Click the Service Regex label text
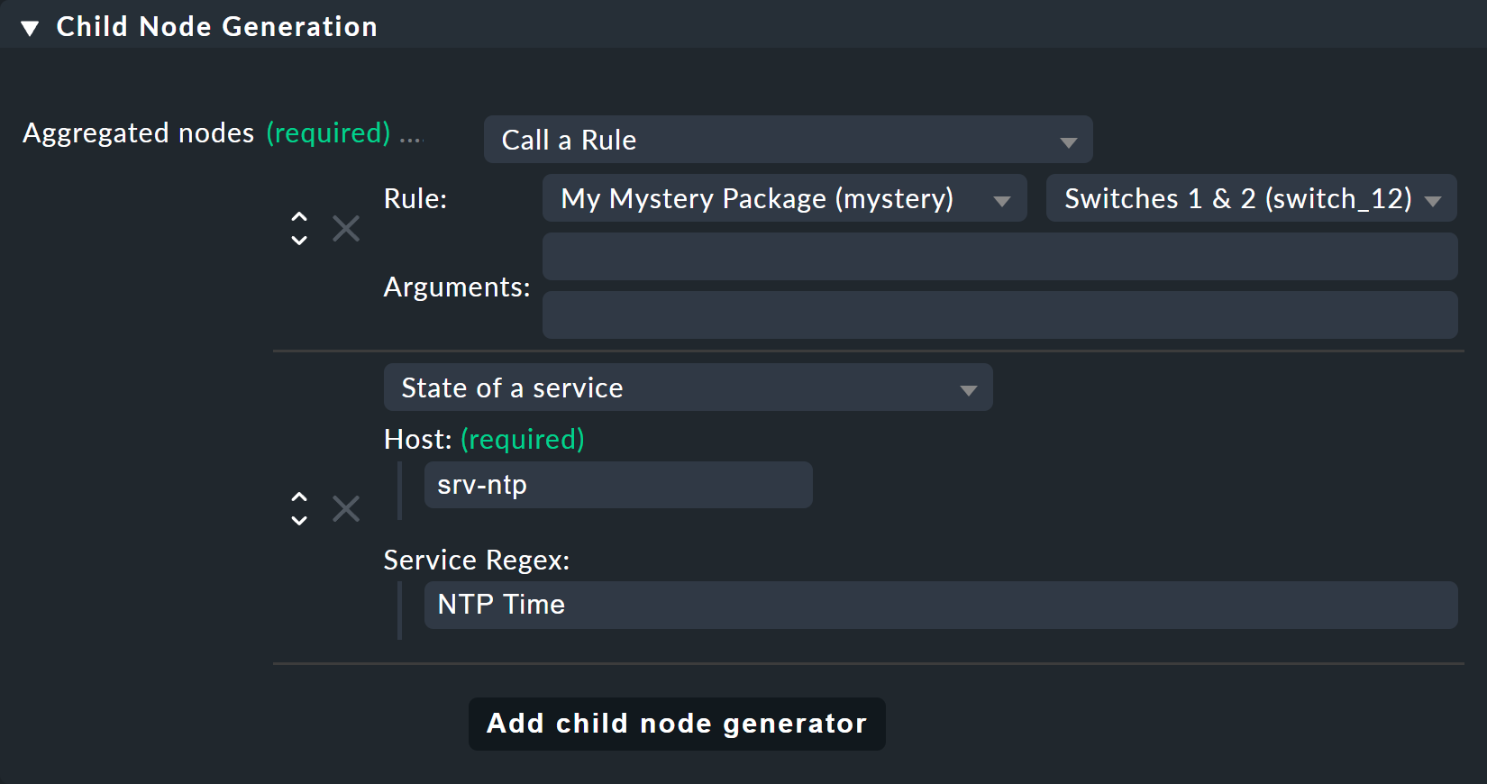The height and width of the screenshot is (784, 1487). click(476, 561)
